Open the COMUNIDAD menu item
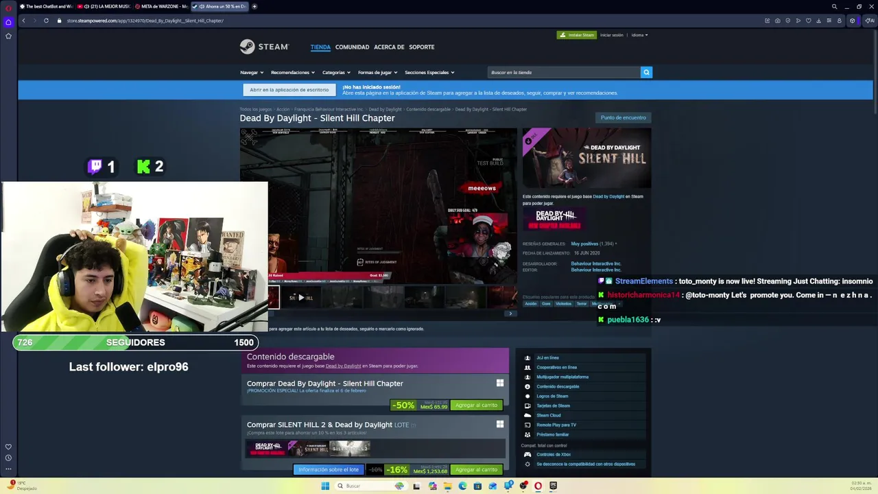Viewport: 878px width, 494px height. tap(352, 47)
